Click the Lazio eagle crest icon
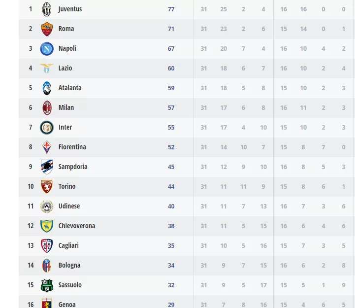 [47, 68]
